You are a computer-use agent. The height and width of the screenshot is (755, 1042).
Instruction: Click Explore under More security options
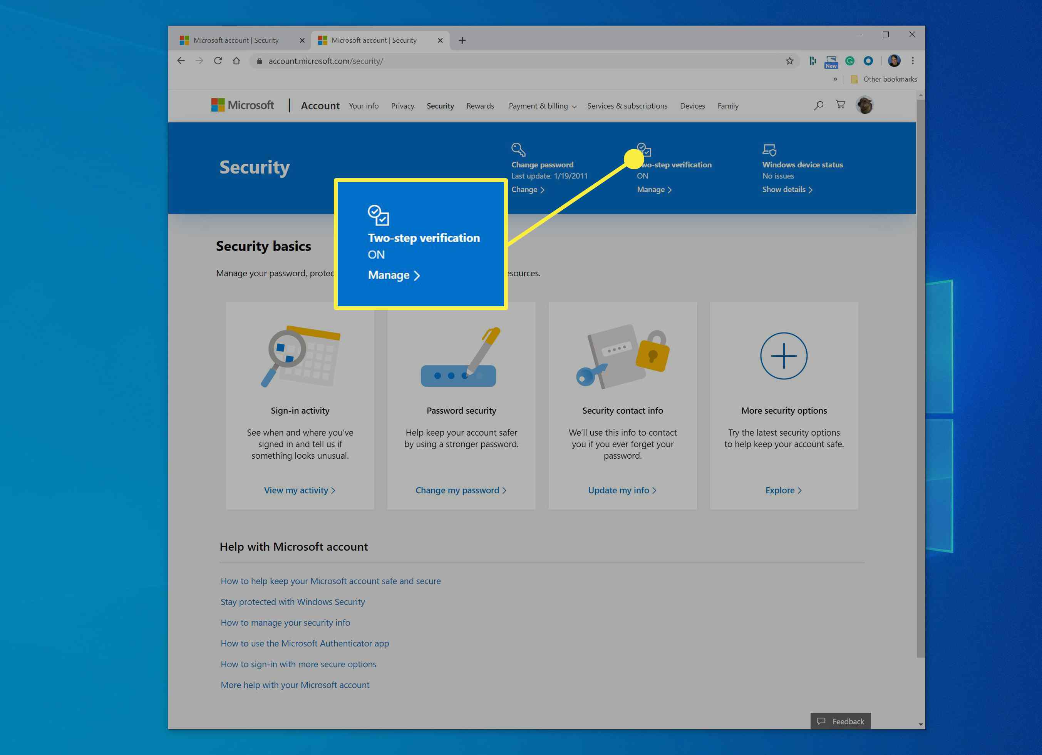[x=784, y=490]
